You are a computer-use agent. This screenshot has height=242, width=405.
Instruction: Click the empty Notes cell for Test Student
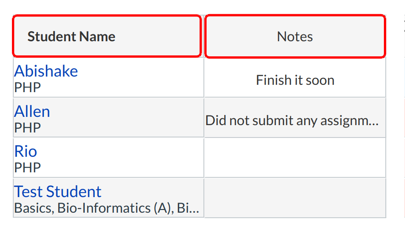295,198
